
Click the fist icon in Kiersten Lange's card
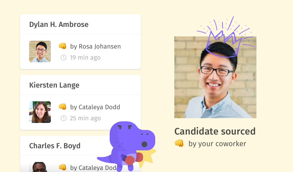click(63, 107)
